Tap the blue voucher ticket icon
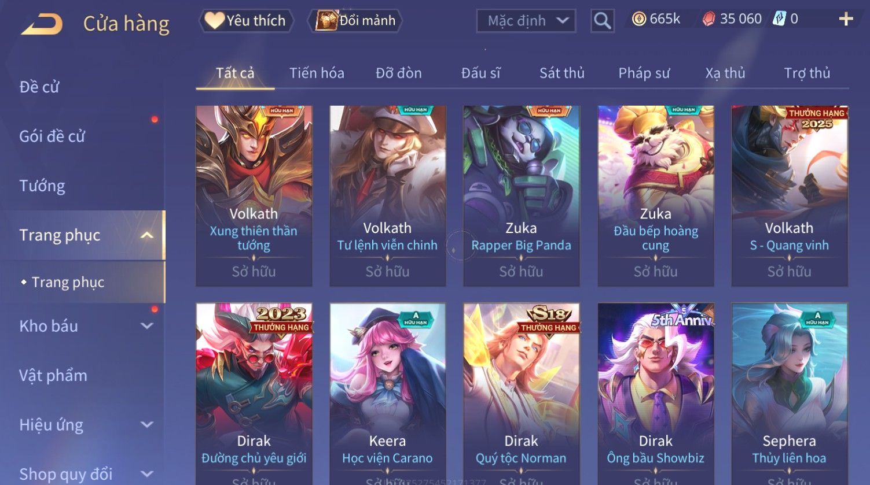870x485 pixels. pos(779,19)
